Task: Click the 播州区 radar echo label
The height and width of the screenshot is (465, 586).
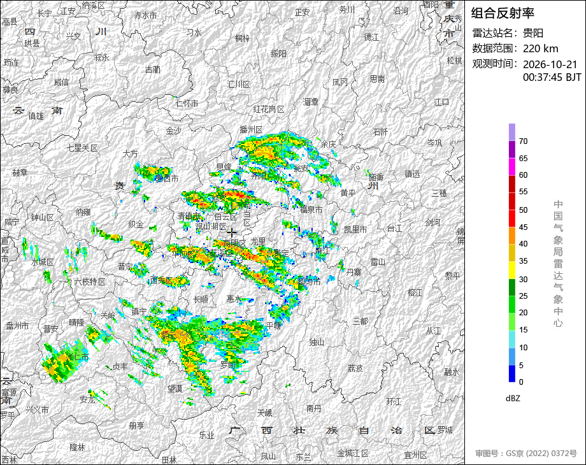Action: [251, 129]
